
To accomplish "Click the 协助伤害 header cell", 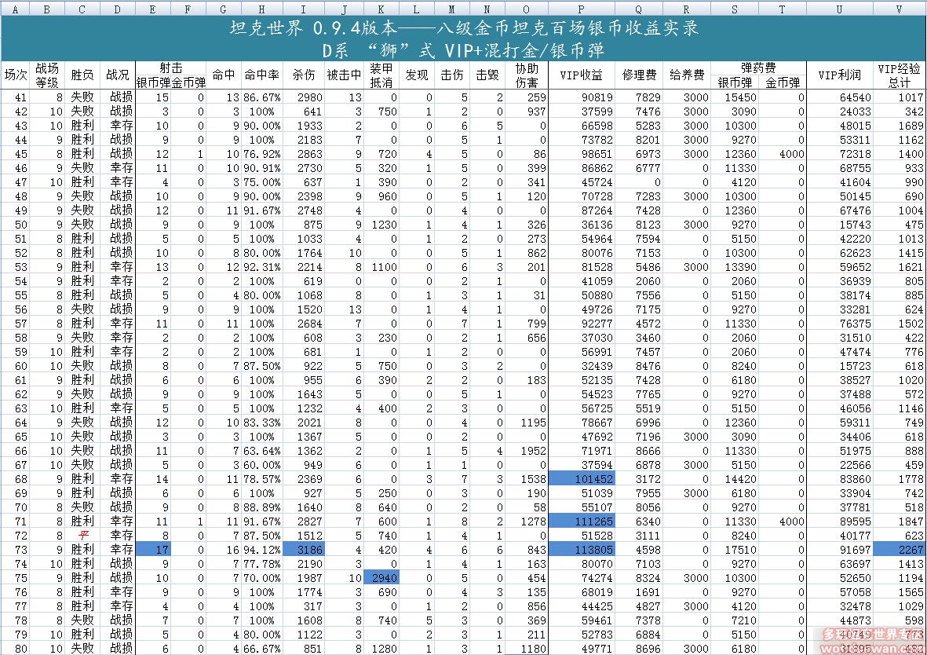I will coord(526,75).
